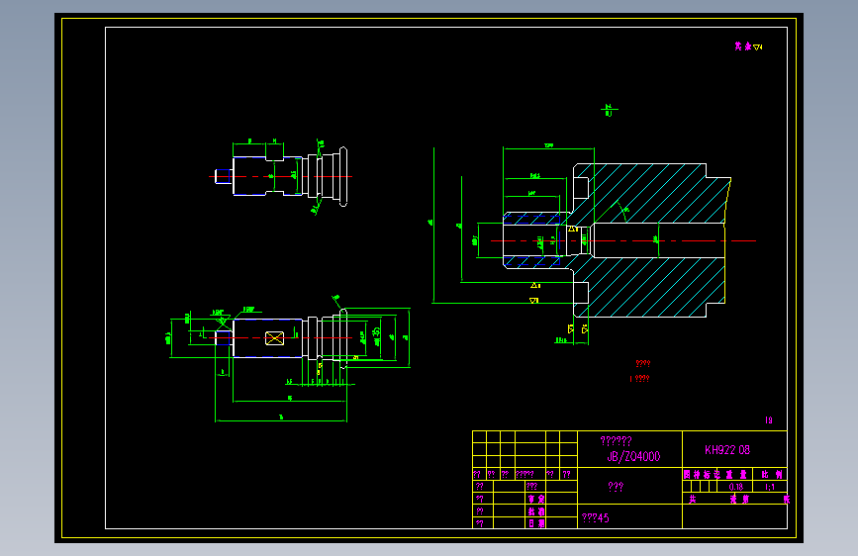This screenshot has height=556, width=858.
Task: Click the "比例" header cell in the title block
Action: (x=772, y=475)
